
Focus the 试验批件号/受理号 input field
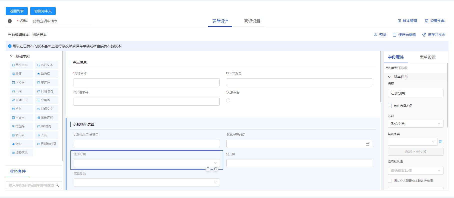click(x=147, y=144)
